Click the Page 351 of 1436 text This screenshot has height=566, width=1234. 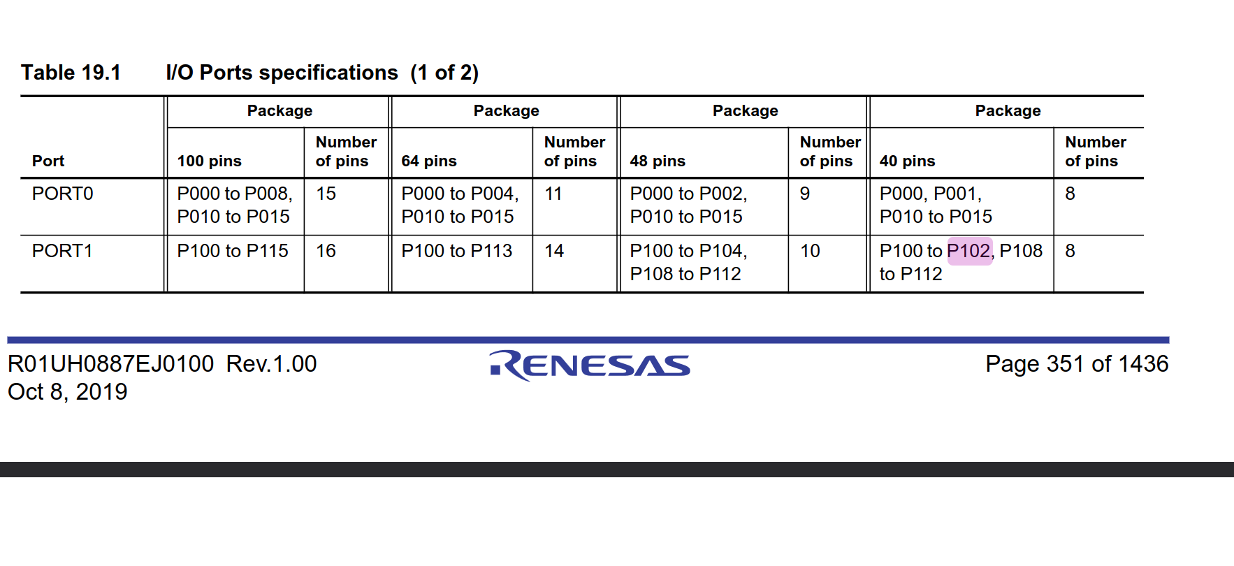tap(1076, 364)
